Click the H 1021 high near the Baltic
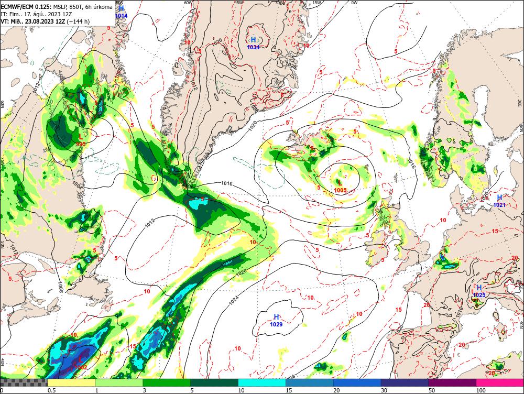The image size is (524, 394). pos(499,201)
